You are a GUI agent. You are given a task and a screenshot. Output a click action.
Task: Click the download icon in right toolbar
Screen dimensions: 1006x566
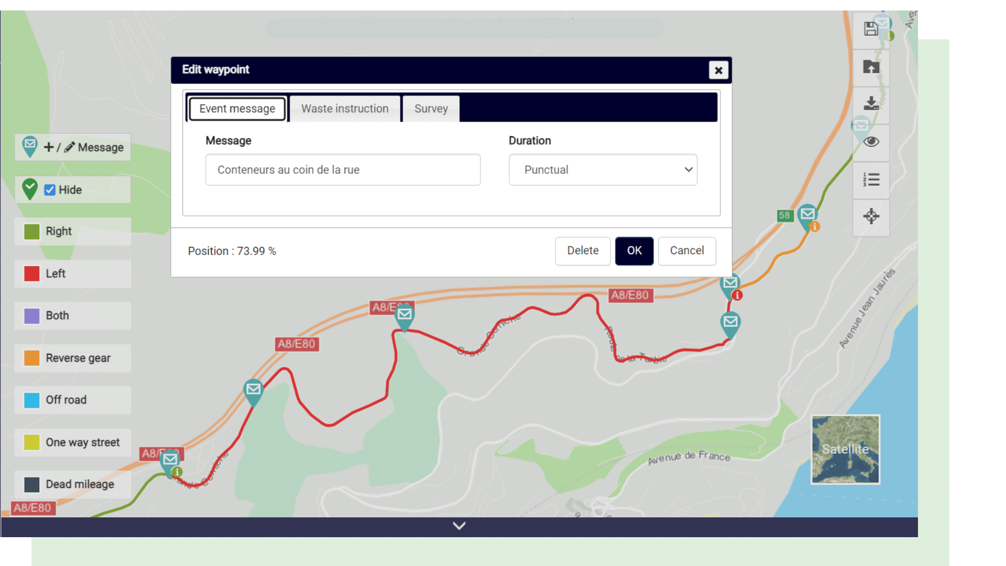(x=871, y=103)
